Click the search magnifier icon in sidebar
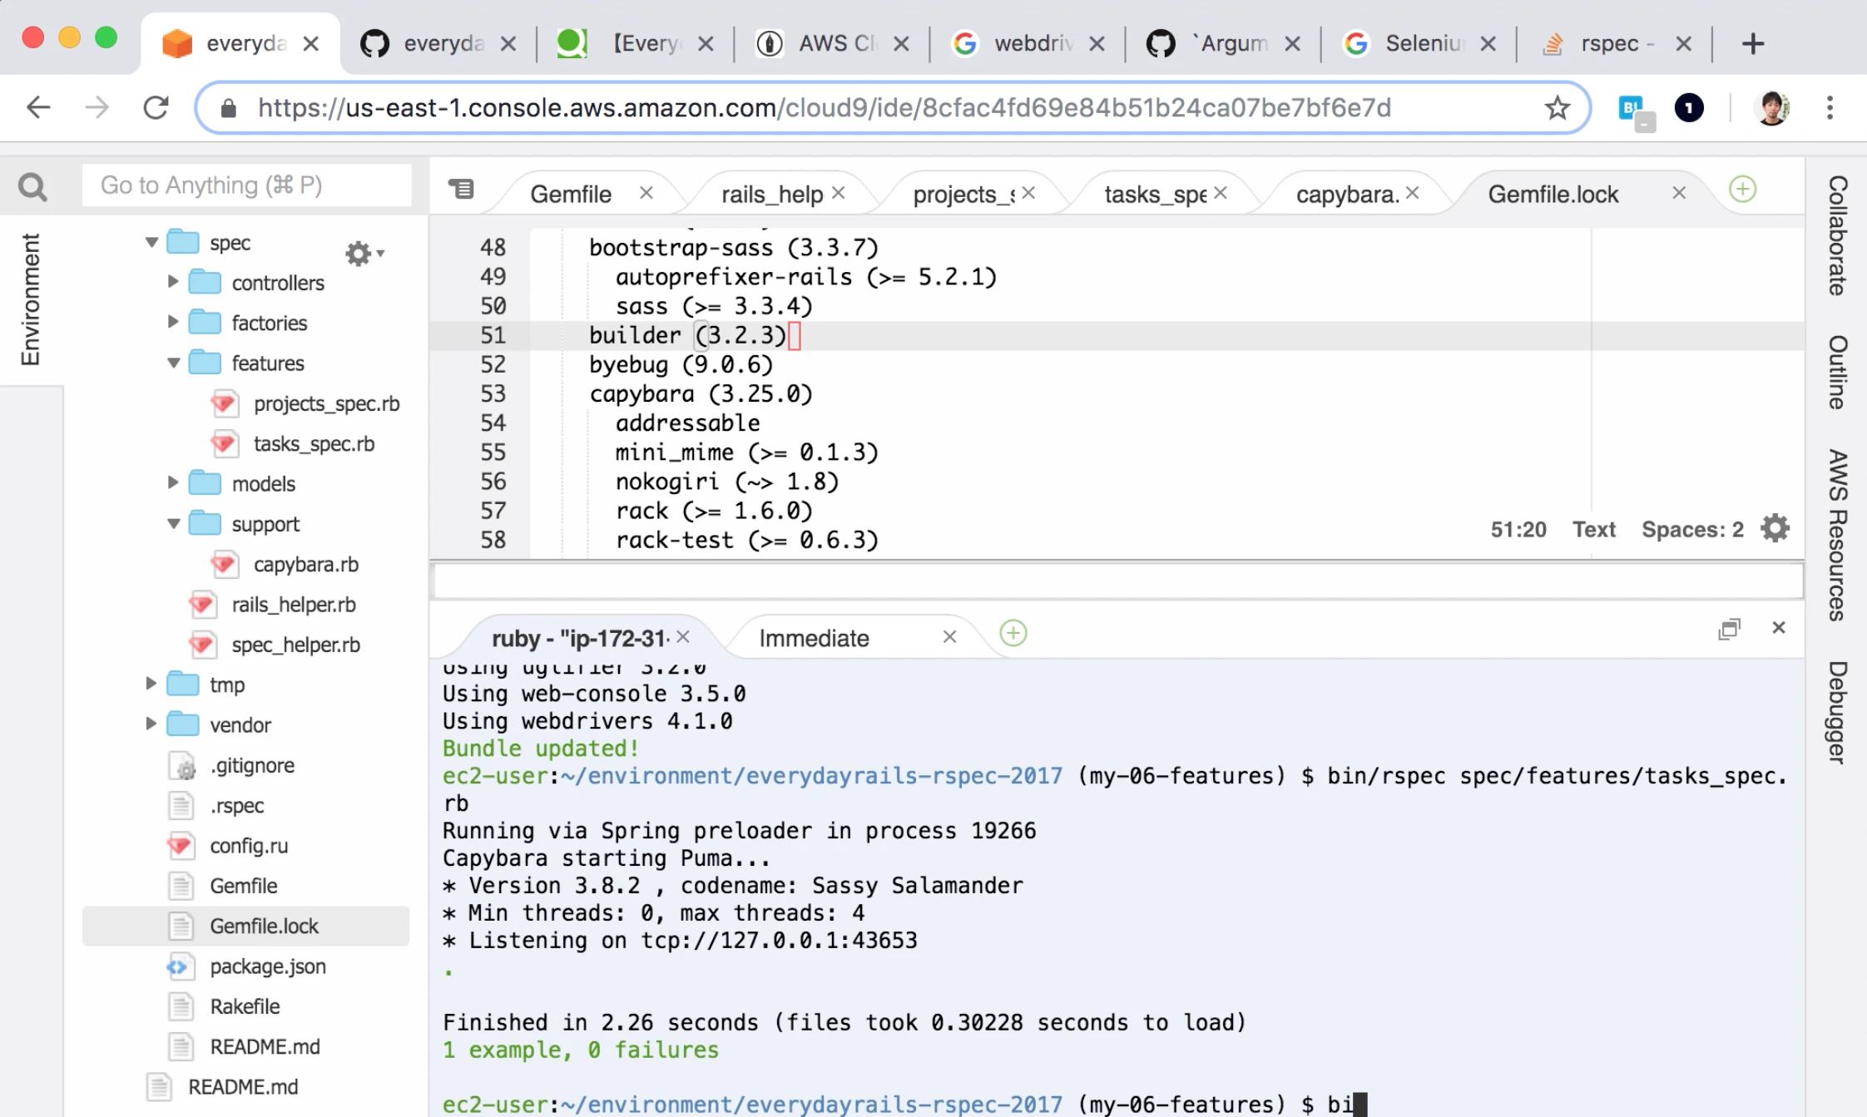 32,187
